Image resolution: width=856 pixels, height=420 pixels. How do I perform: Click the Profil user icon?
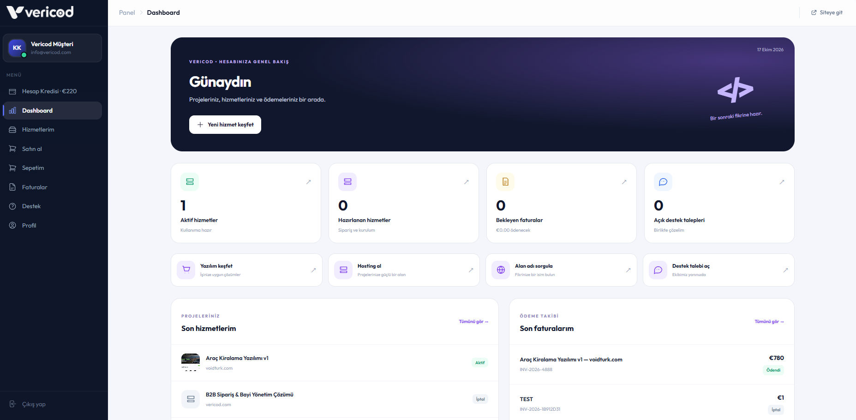[12, 226]
